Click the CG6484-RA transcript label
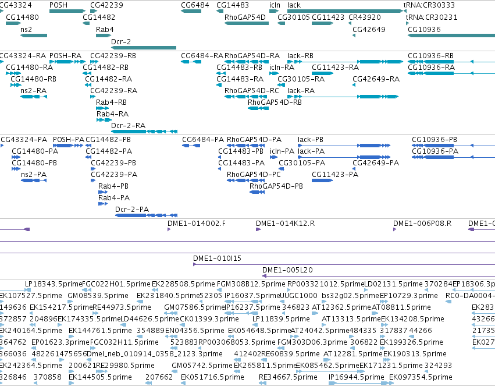 point(202,55)
